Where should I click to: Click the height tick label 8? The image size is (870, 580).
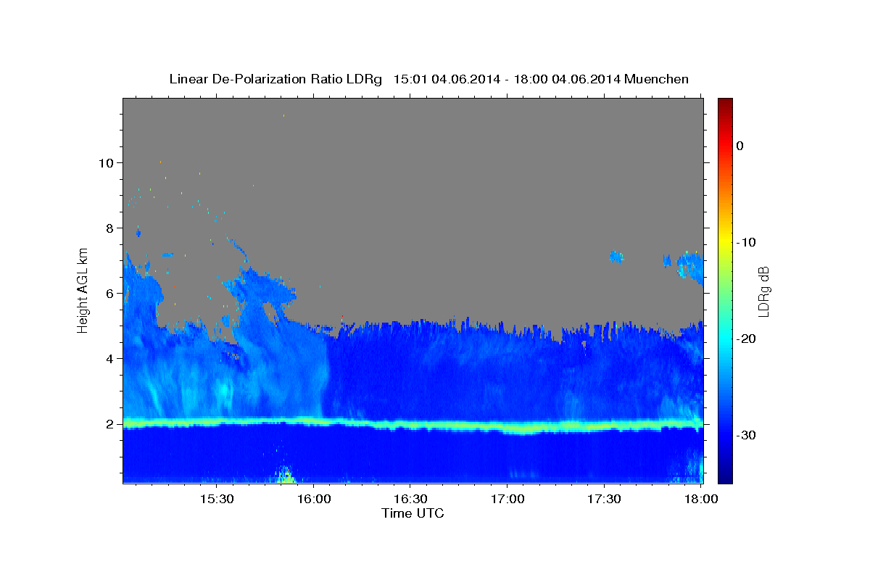click(108, 228)
